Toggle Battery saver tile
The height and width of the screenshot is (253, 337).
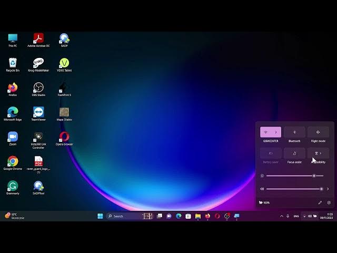tap(271, 153)
